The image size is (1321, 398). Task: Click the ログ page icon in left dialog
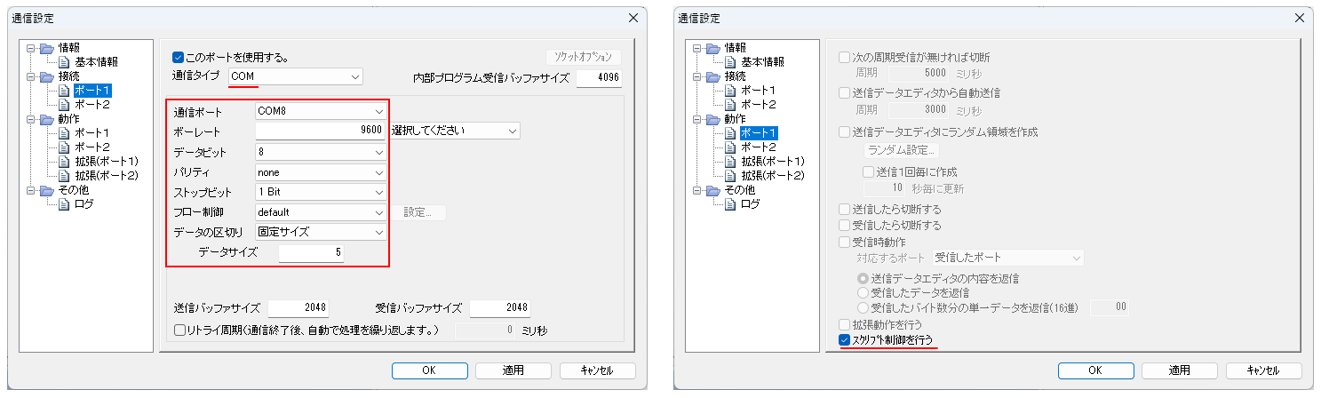[x=63, y=204]
